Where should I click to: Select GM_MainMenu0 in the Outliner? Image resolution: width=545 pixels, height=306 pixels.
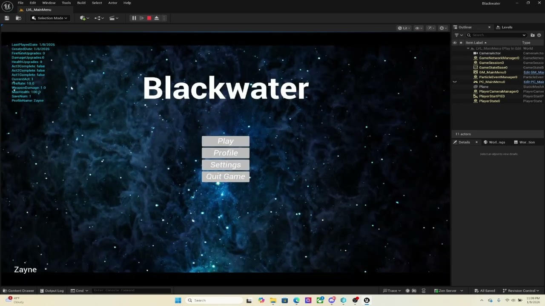pos(493,72)
